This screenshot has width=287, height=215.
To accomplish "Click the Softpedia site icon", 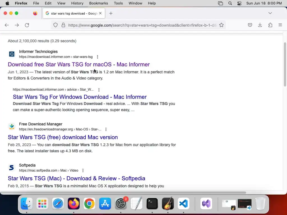I will tap(12, 168).
